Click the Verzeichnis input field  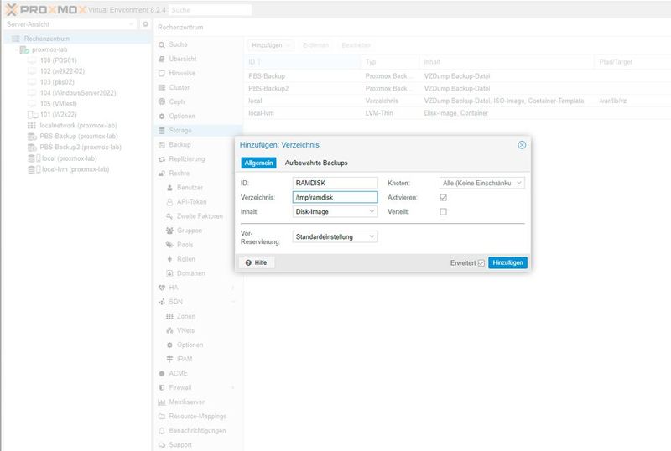(x=335, y=197)
